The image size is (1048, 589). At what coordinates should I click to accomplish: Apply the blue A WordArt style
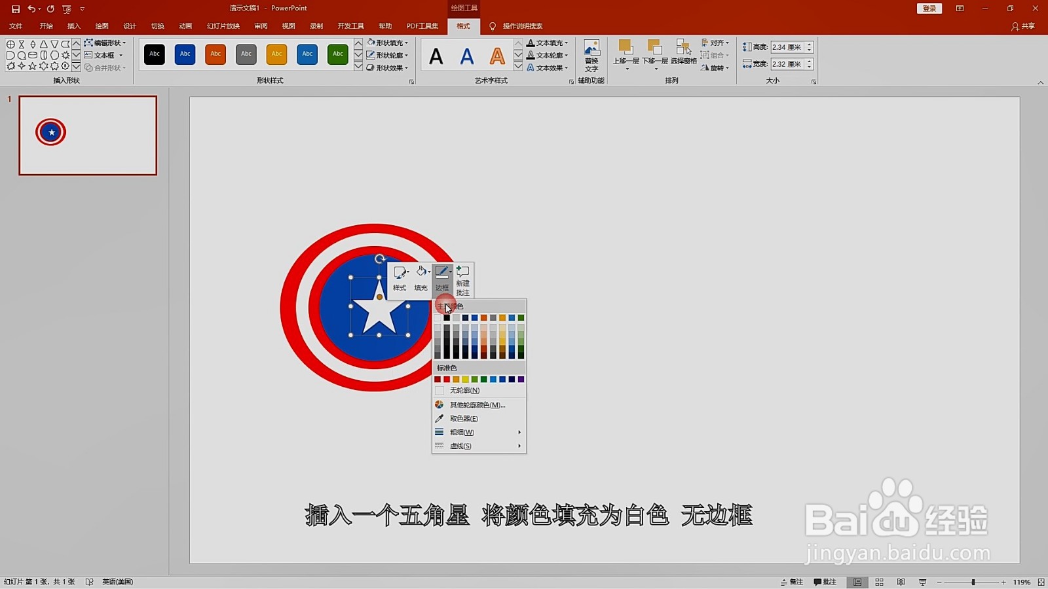coord(466,56)
